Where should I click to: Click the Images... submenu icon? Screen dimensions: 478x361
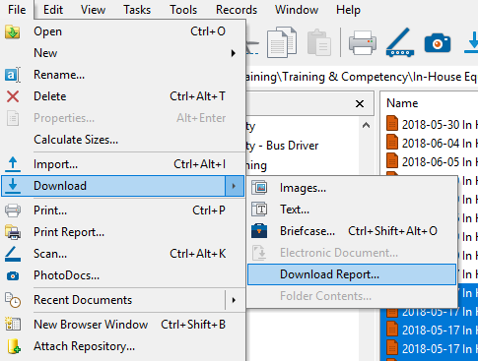click(259, 188)
